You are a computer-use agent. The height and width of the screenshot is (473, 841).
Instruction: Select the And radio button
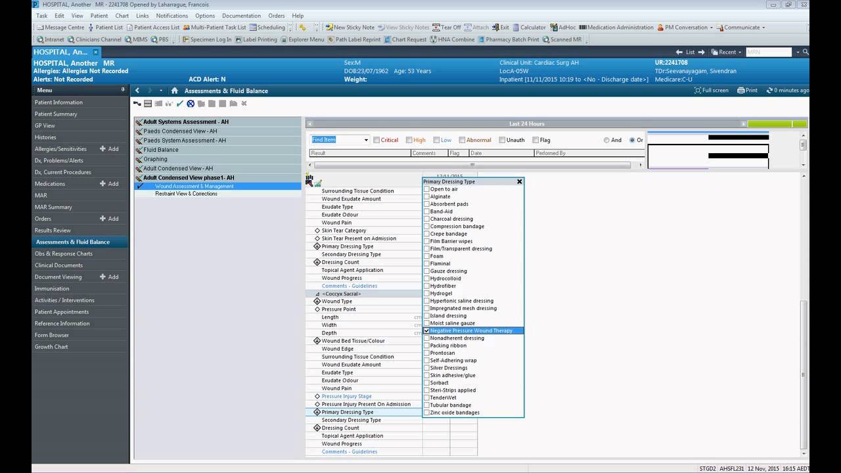(606, 140)
